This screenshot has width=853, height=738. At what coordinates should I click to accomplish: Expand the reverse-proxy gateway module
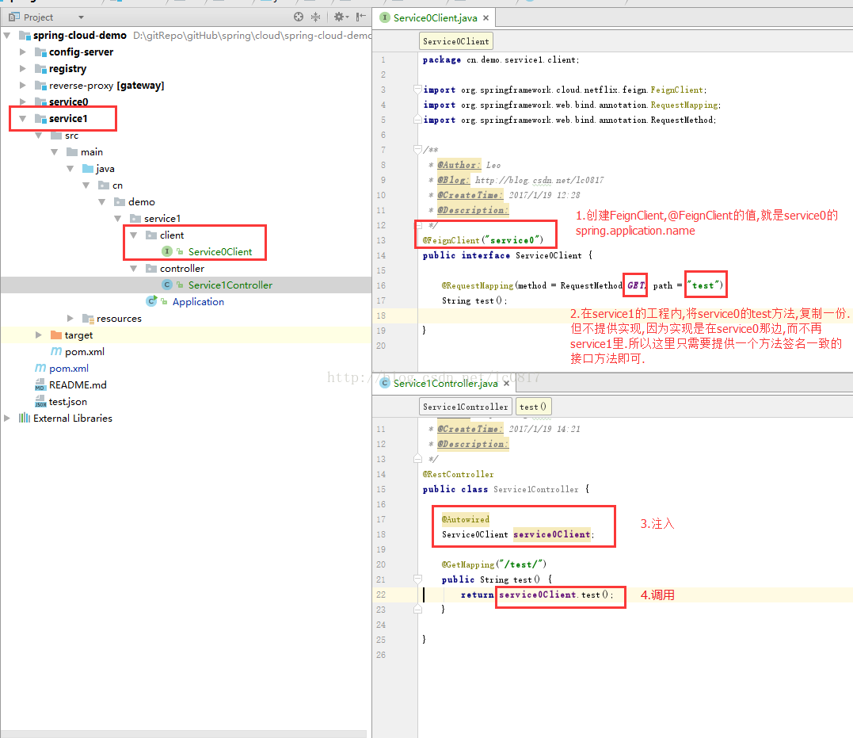(23, 86)
